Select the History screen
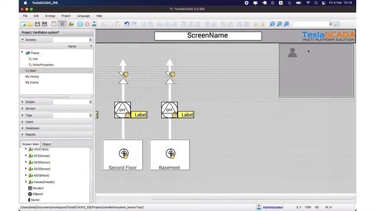 pyautogui.click(x=35, y=77)
